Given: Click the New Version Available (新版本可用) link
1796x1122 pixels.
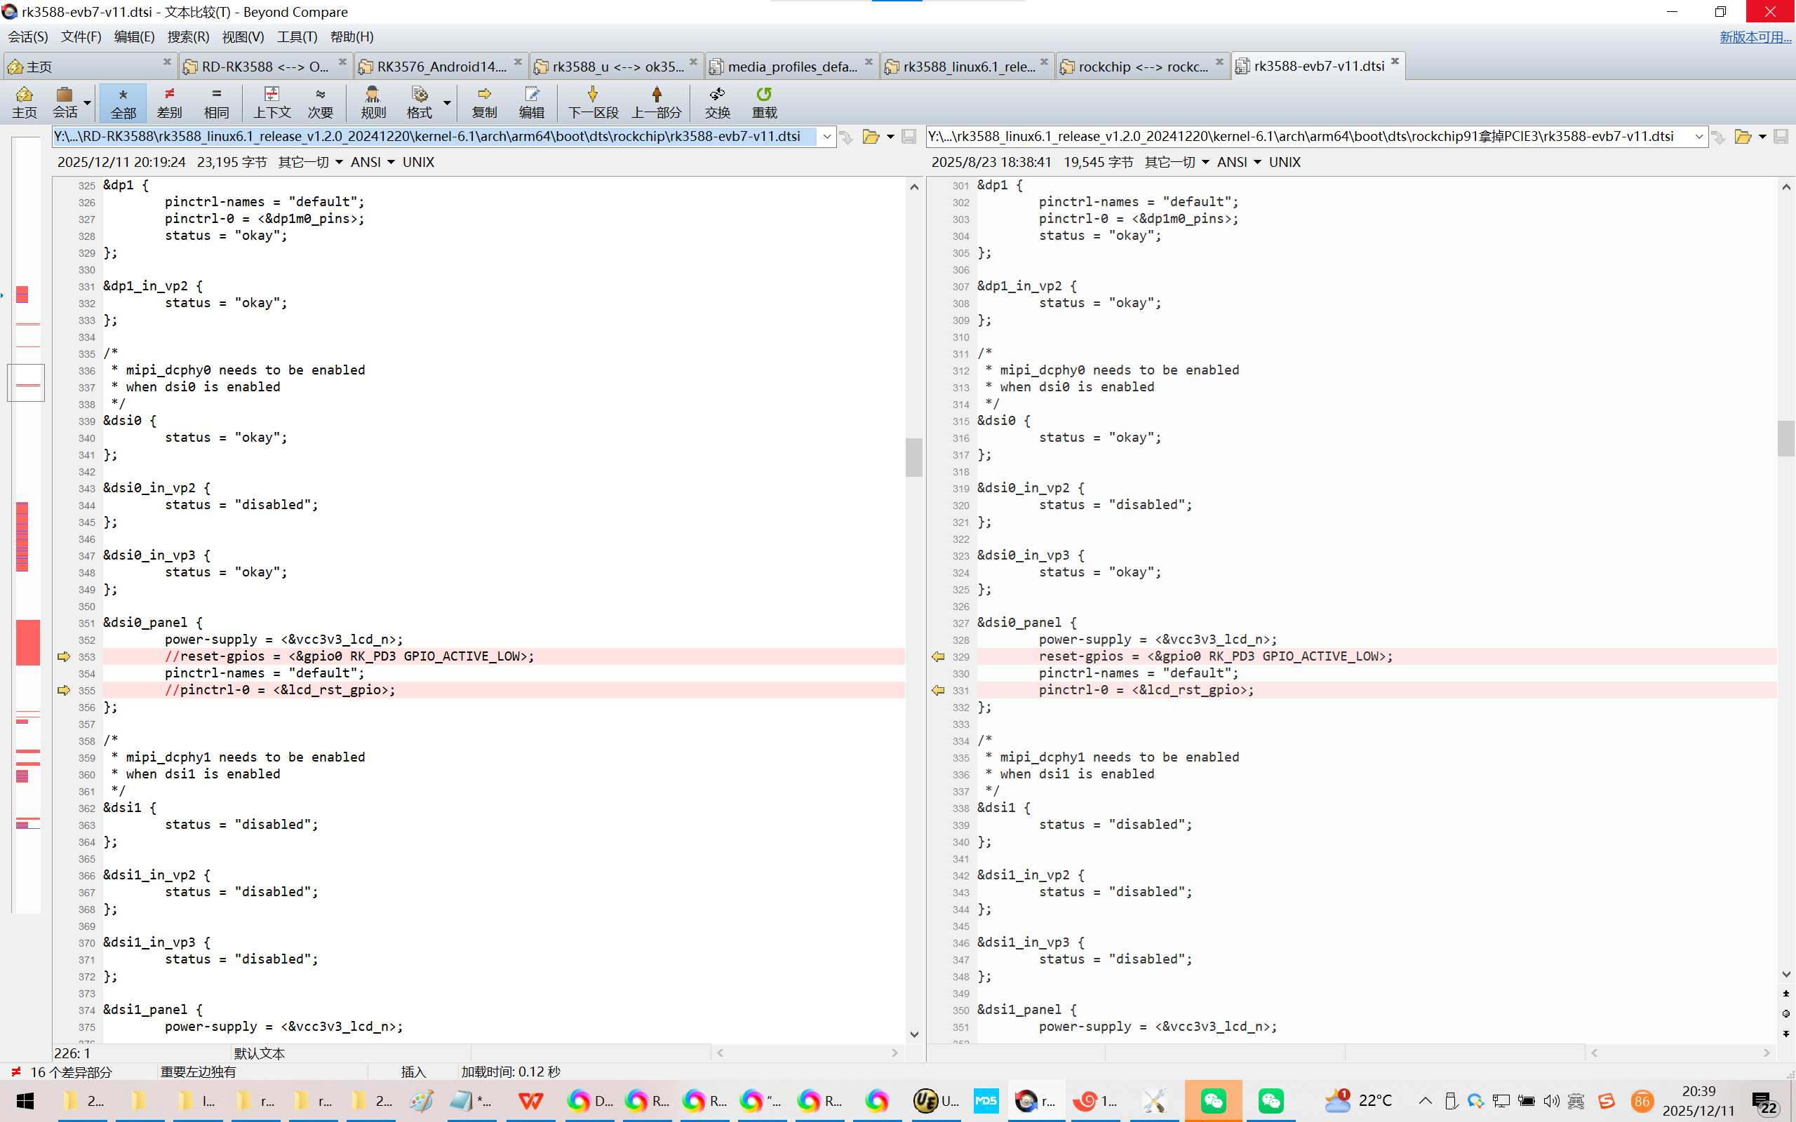Looking at the screenshot, I should click(1755, 36).
